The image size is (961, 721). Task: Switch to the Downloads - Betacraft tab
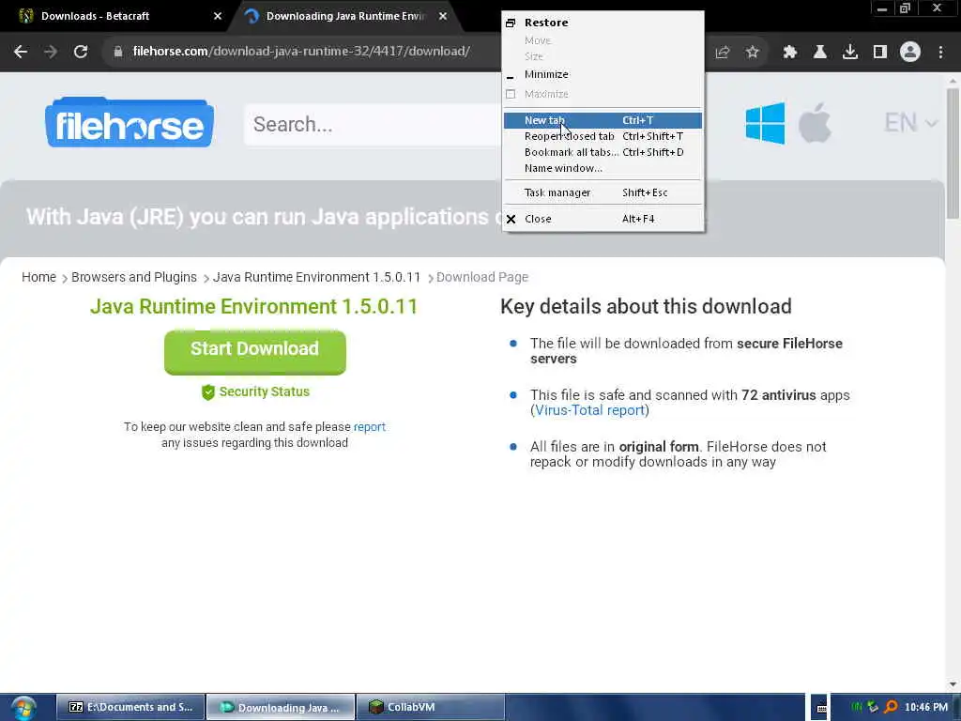[x=116, y=16]
